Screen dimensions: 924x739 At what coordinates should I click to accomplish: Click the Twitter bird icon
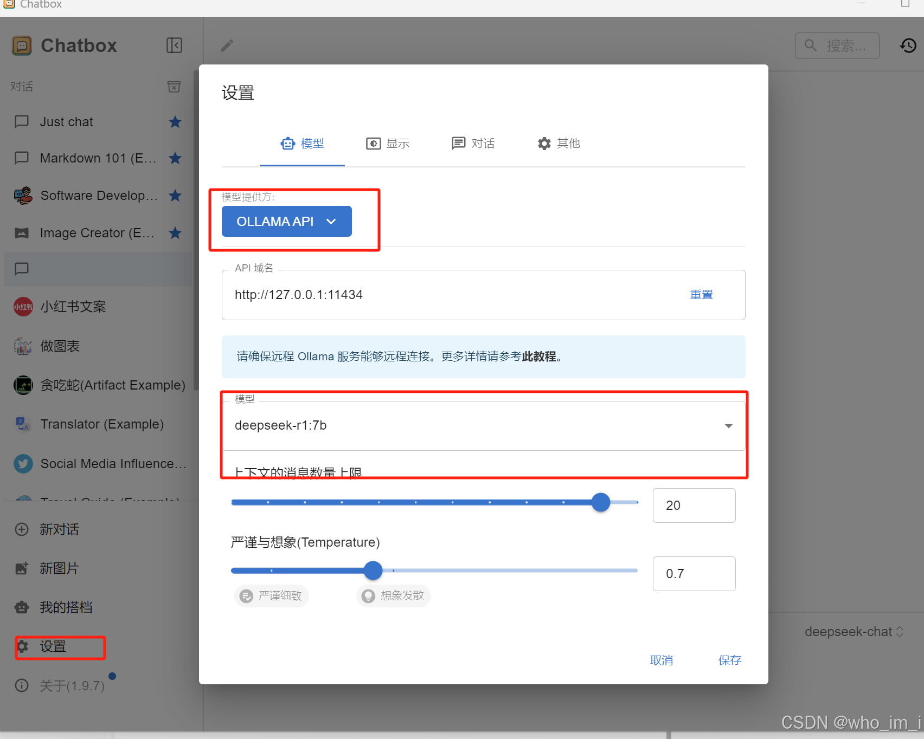(x=23, y=464)
